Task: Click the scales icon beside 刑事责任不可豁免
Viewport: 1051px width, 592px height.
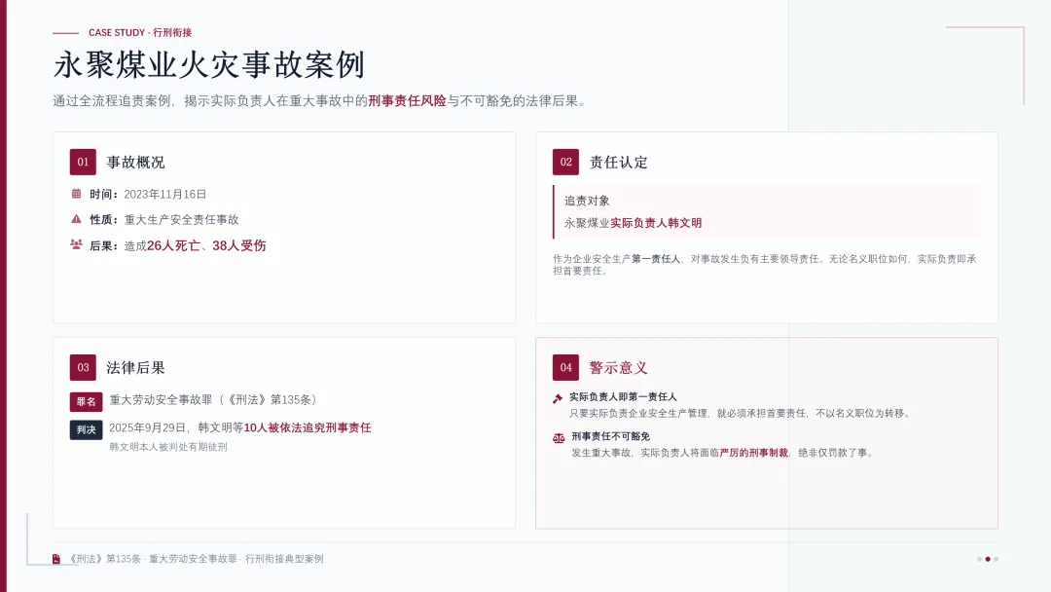Action: click(559, 438)
